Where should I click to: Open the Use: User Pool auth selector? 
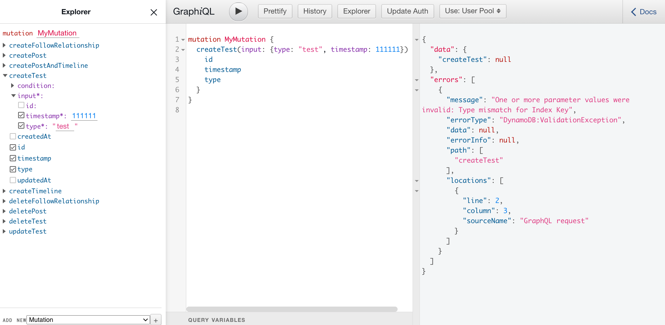472,11
